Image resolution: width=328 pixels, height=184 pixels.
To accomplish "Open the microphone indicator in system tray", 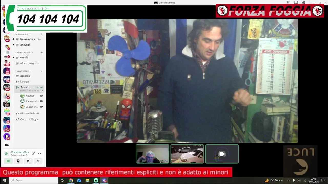I will [294, 180].
